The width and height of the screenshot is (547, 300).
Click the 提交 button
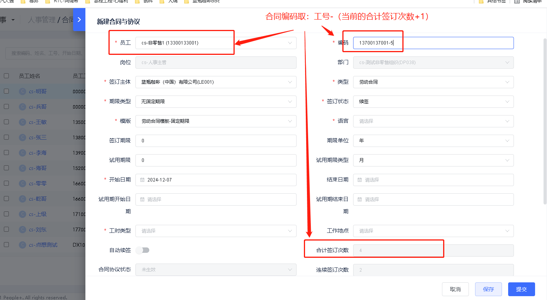(521, 289)
